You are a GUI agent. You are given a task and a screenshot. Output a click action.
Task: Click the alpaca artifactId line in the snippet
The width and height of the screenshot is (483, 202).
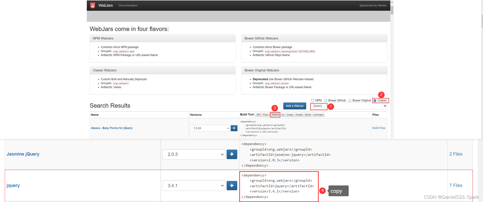coord(266,128)
